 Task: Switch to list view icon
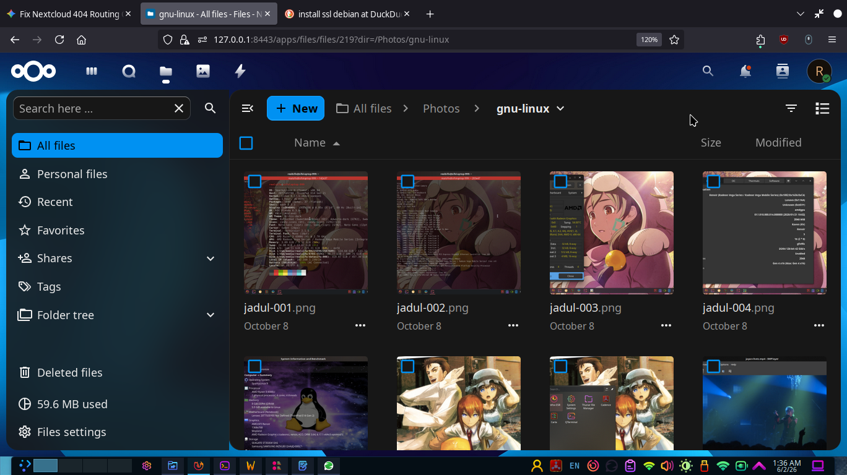pyautogui.click(x=822, y=108)
